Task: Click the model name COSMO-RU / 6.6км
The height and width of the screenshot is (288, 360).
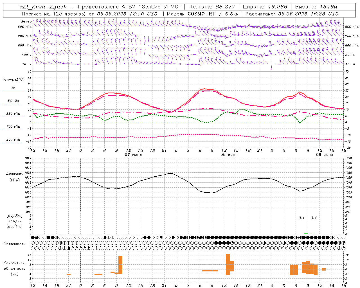Action: (213, 14)
